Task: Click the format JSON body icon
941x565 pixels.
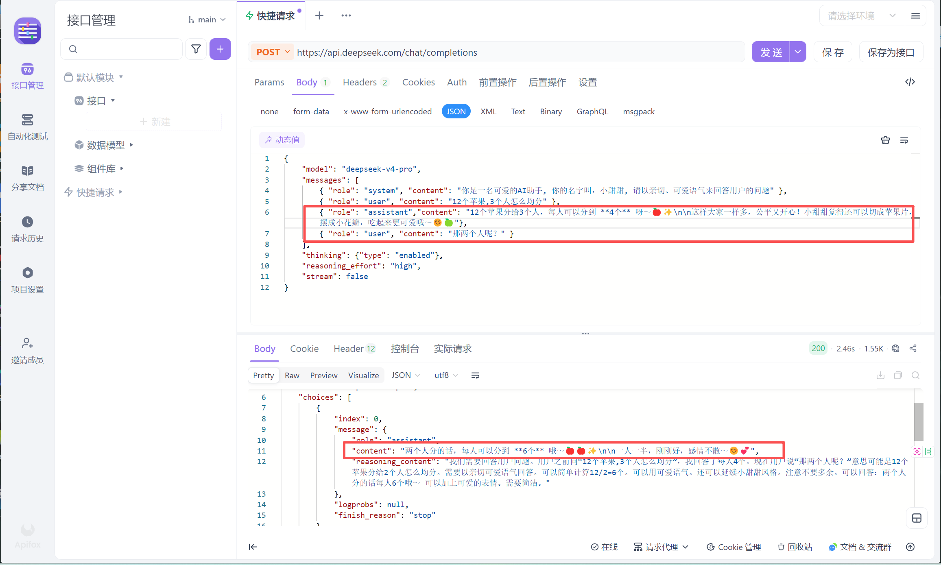Action: tap(885, 140)
